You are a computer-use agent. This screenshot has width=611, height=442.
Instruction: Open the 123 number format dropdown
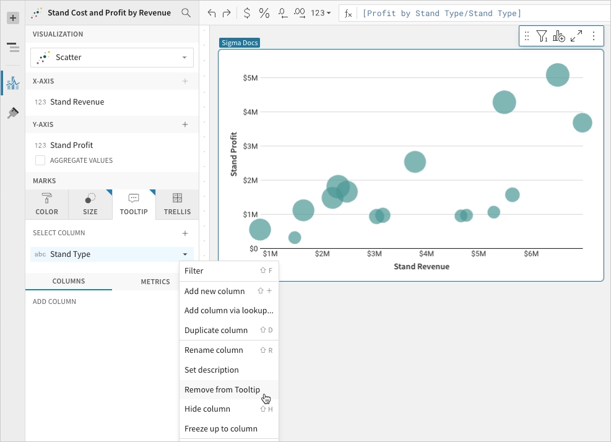(321, 13)
